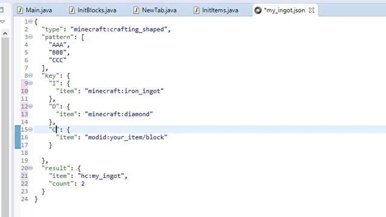Click the scroll-up arrow in left panel scrollbar

[x=5, y=33]
